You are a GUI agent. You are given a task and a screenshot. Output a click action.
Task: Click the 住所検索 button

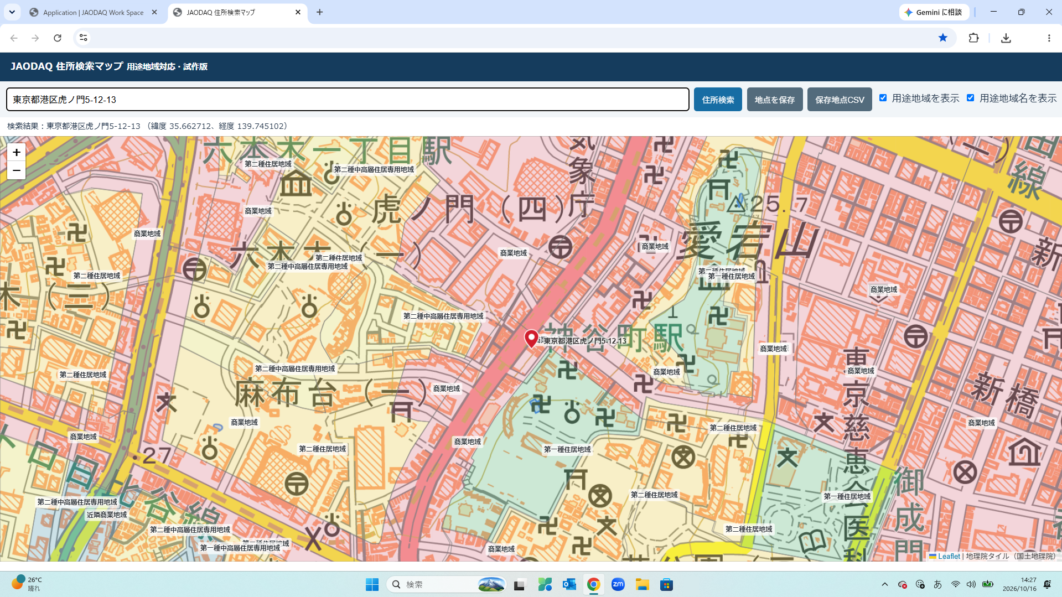pyautogui.click(x=718, y=100)
